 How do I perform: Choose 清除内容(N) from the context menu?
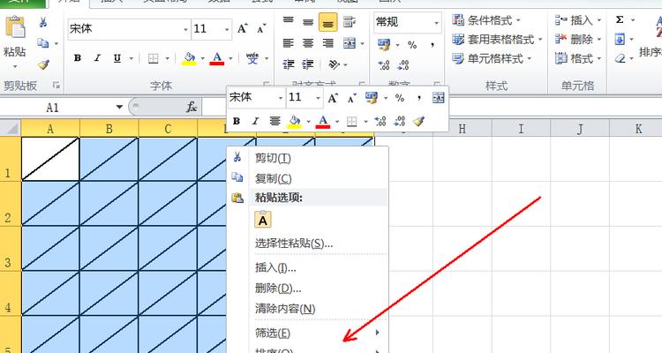pyautogui.click(x=308, y=309)
